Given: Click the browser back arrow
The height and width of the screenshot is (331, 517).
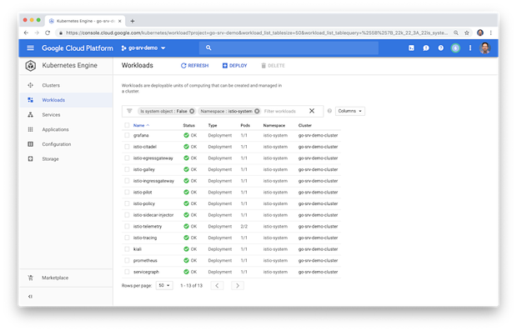Looking at the screenshot, I should pyautogui.click(x=26, y=33).
